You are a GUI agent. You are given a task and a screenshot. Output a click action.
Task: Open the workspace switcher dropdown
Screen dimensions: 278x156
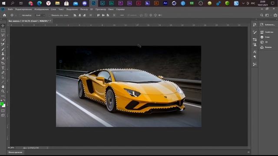(x=267, y=15)
